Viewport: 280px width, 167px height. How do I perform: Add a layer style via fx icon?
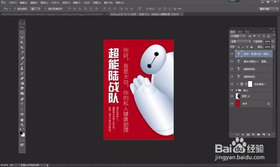(243, 135)
